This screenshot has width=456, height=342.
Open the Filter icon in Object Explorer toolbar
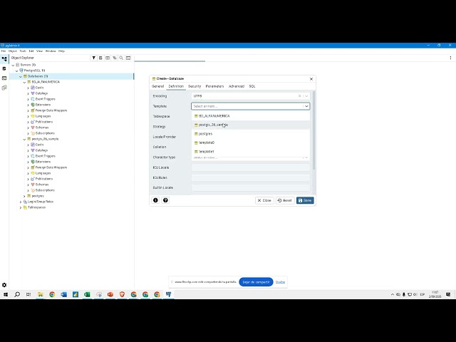tap(93, 58)
